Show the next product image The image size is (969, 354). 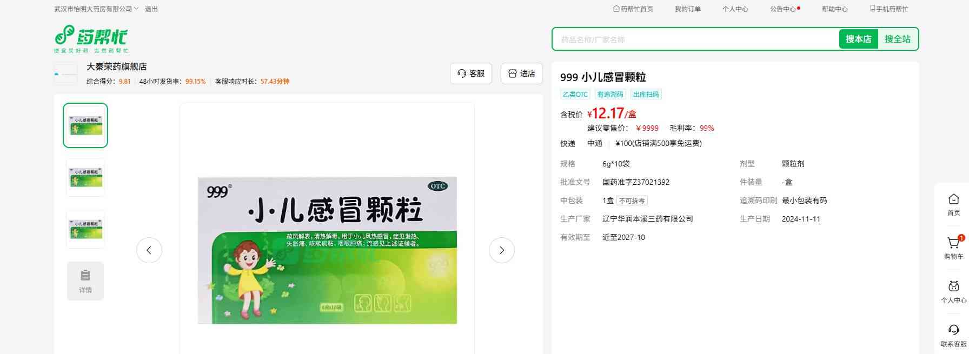pyautogui.click(x=501, y=250)
